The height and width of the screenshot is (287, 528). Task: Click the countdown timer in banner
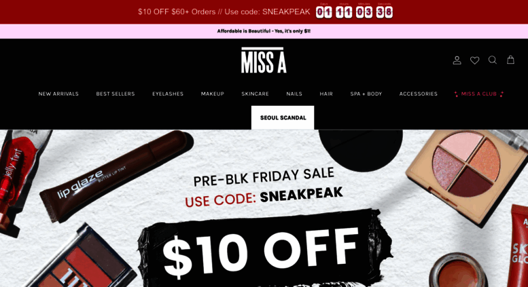[354, 11]
